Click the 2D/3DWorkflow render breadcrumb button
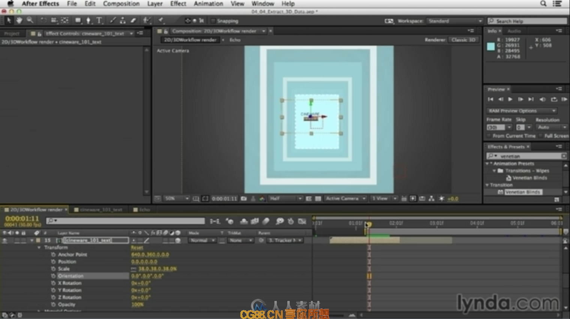 click(190, 40)
